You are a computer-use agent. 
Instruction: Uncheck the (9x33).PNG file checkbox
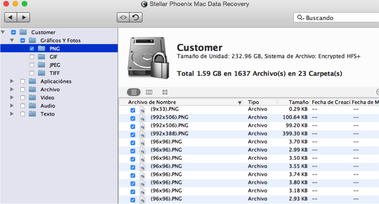click(133, 110)
